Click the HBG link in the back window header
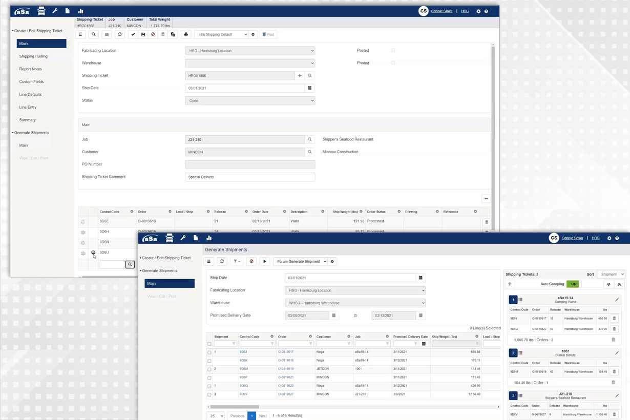The height and width of the screenshot is (420, 630). pyautogui.click(x=465, y=11)
